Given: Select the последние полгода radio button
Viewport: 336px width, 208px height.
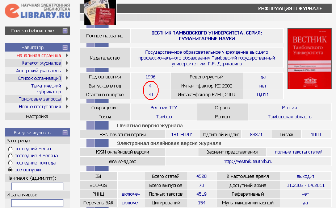Looking at the screenshot, I should tap(10, 163).
